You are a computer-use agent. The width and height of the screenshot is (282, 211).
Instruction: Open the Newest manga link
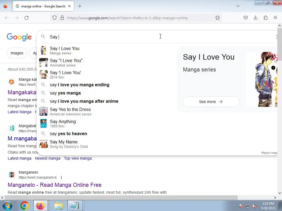click(47, 158)
